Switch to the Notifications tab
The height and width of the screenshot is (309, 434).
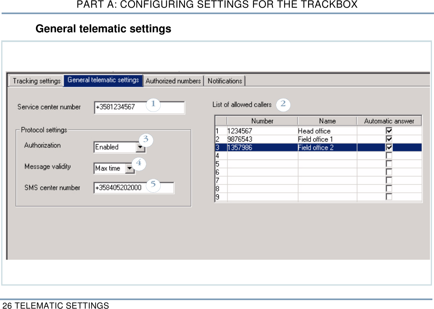click(x=224, y=81)
